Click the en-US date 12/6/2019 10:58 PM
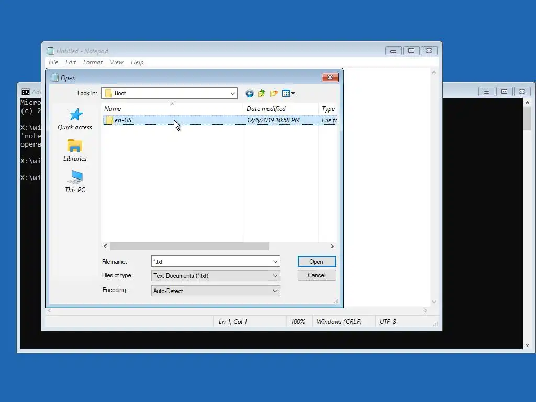This screenshot has width=536, height=402. [x=273, y=120]
